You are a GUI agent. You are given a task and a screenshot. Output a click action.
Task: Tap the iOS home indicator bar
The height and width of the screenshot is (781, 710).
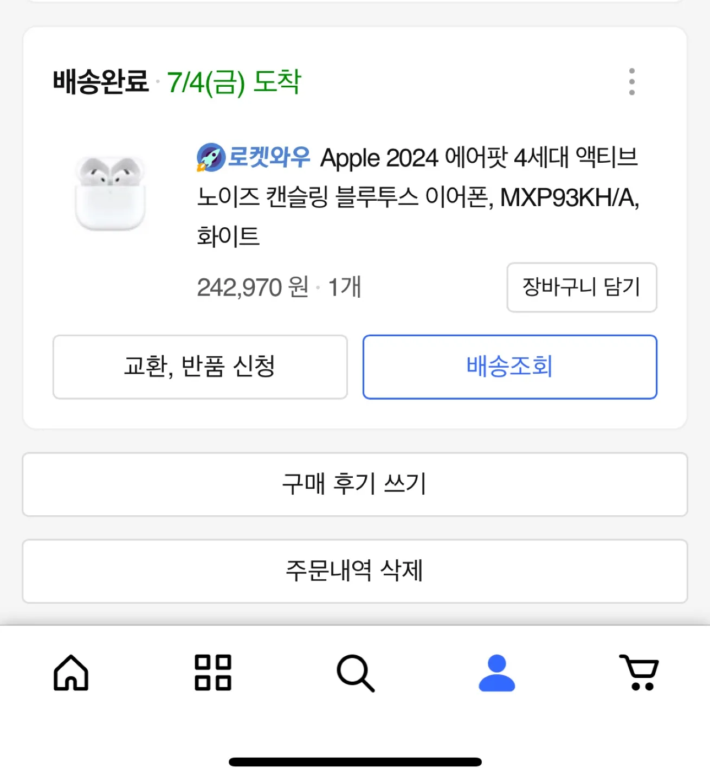[x=355, y=762]
